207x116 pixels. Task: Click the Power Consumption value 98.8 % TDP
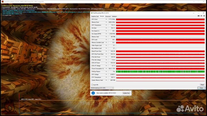click(112, 68)
